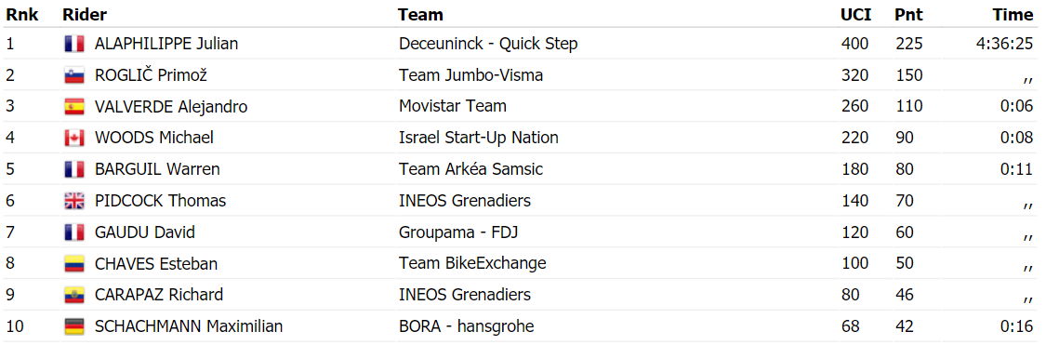Open the BORA - hansgrohe team link
1046x345 pixels.
click(467, 326)
